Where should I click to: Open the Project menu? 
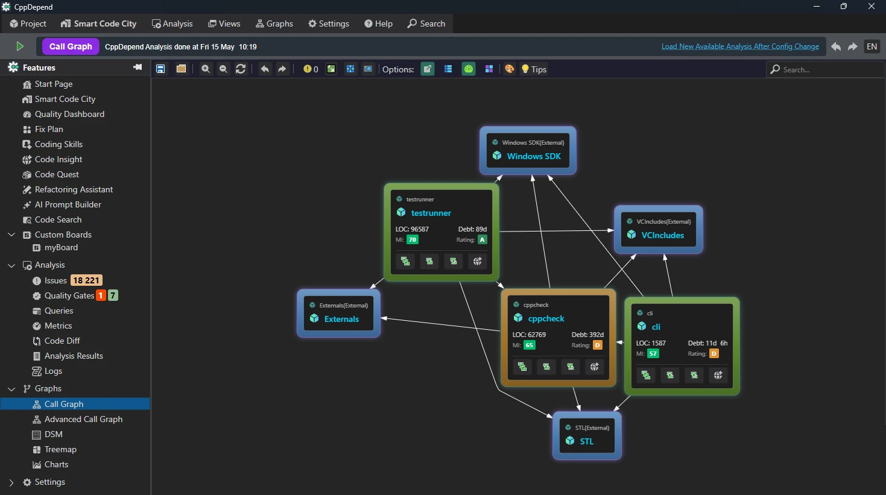click(x=28, y=24)
